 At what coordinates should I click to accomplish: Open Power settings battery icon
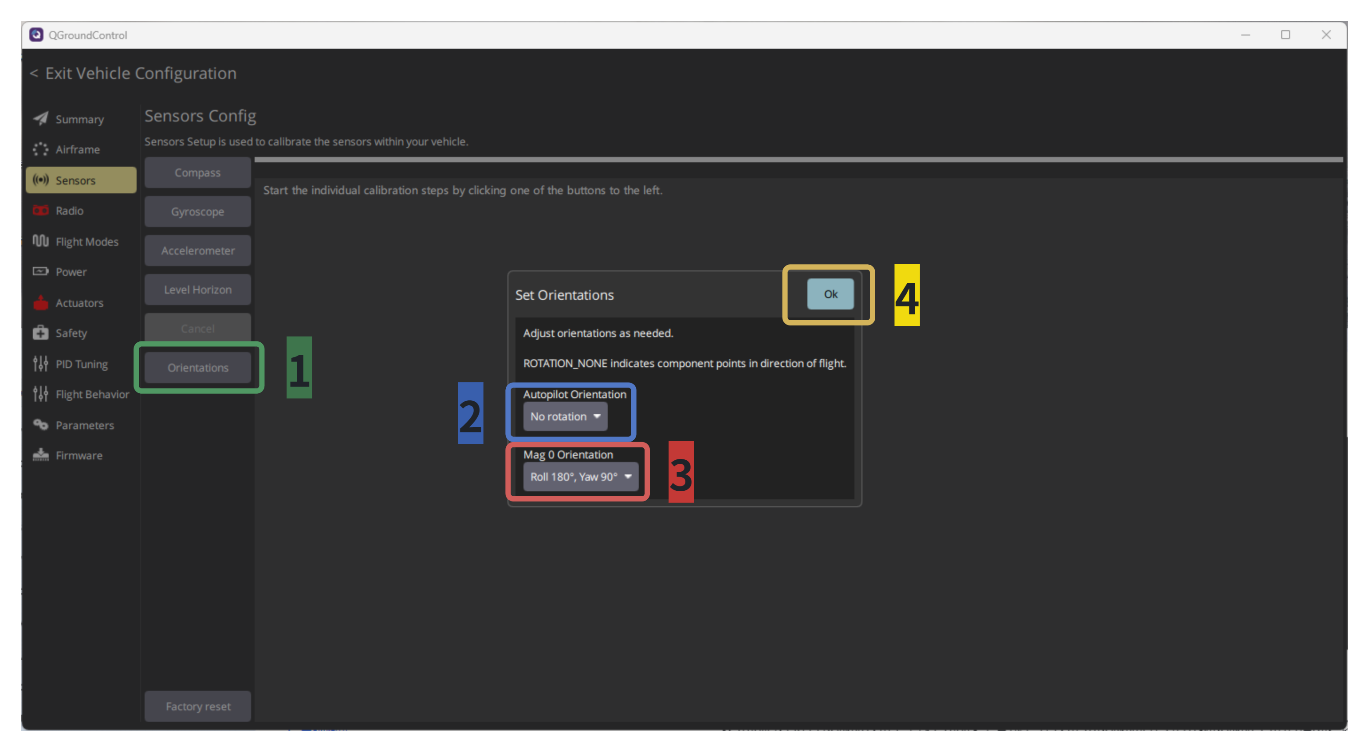(x=40, y=271)
